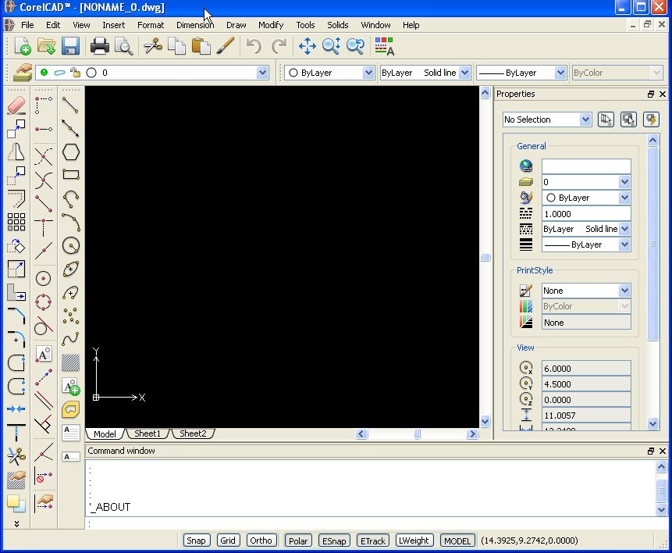
Task: Click the horizontal scrollbar below the drawing area
Action: click(418, 434)
